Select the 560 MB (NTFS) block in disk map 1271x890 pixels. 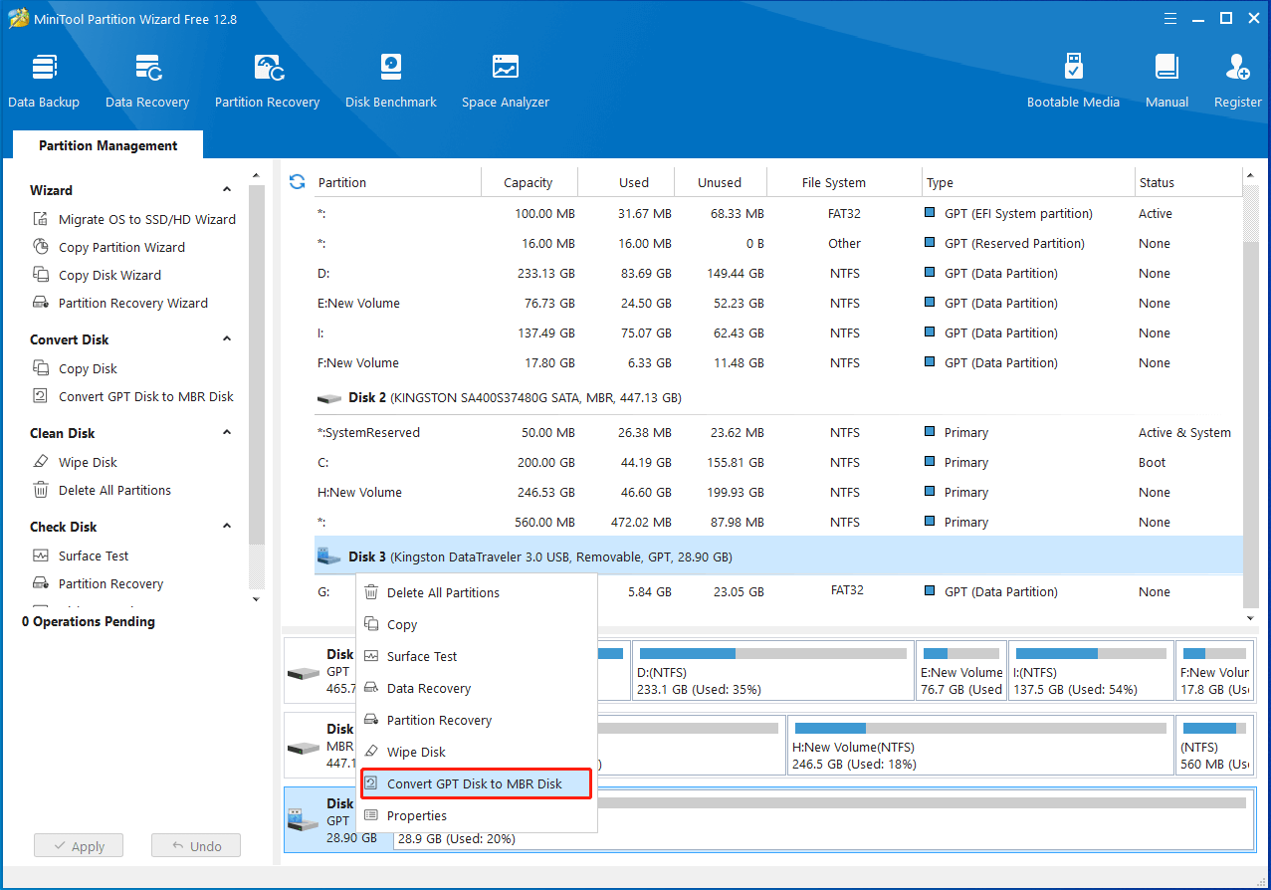[1214, 746]
